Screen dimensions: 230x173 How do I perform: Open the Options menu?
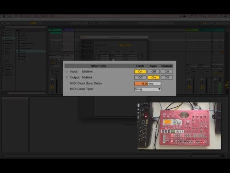44,16
